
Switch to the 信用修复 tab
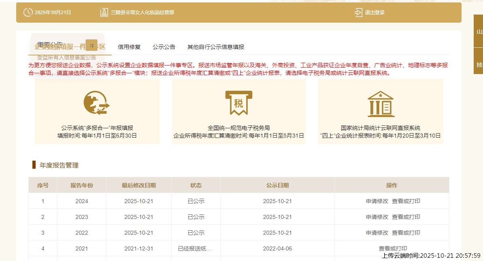(129, 47)
